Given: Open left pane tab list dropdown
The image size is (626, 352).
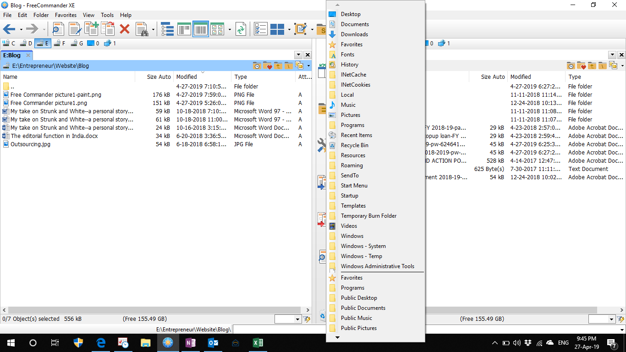Looking at the screenshot, I should (x=298, y=55).
